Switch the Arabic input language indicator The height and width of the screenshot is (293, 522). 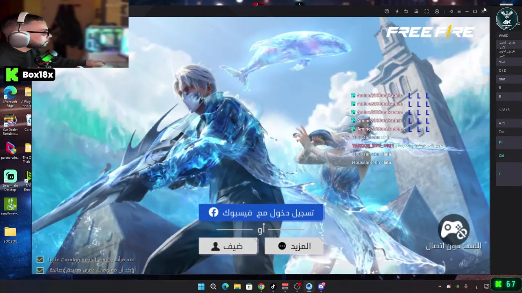pyautogui.click(x=476, y=287)
